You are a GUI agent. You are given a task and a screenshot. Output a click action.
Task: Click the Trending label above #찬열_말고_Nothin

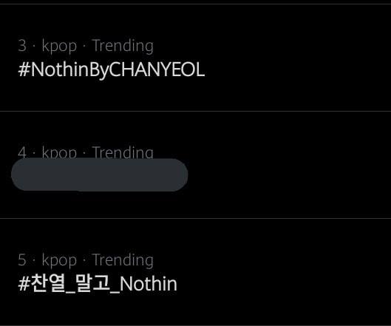123,261
